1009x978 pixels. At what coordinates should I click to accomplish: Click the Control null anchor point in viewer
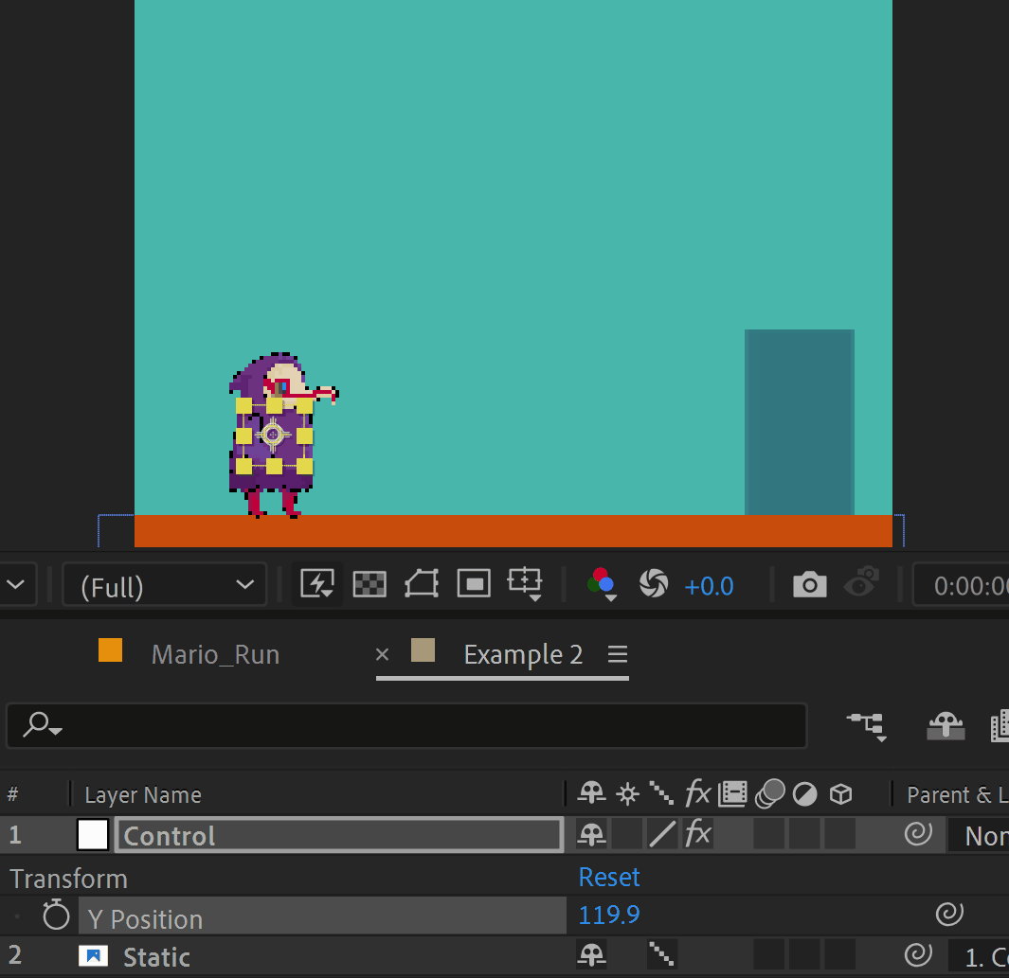pyautogui.click(x=273, y=435)
